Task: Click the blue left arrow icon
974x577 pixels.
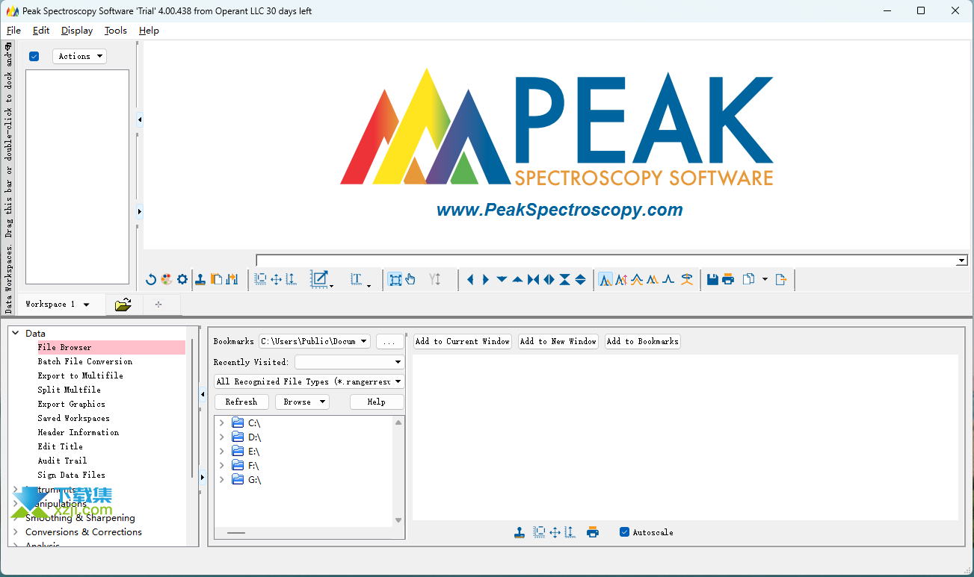Action: (470, 279)
